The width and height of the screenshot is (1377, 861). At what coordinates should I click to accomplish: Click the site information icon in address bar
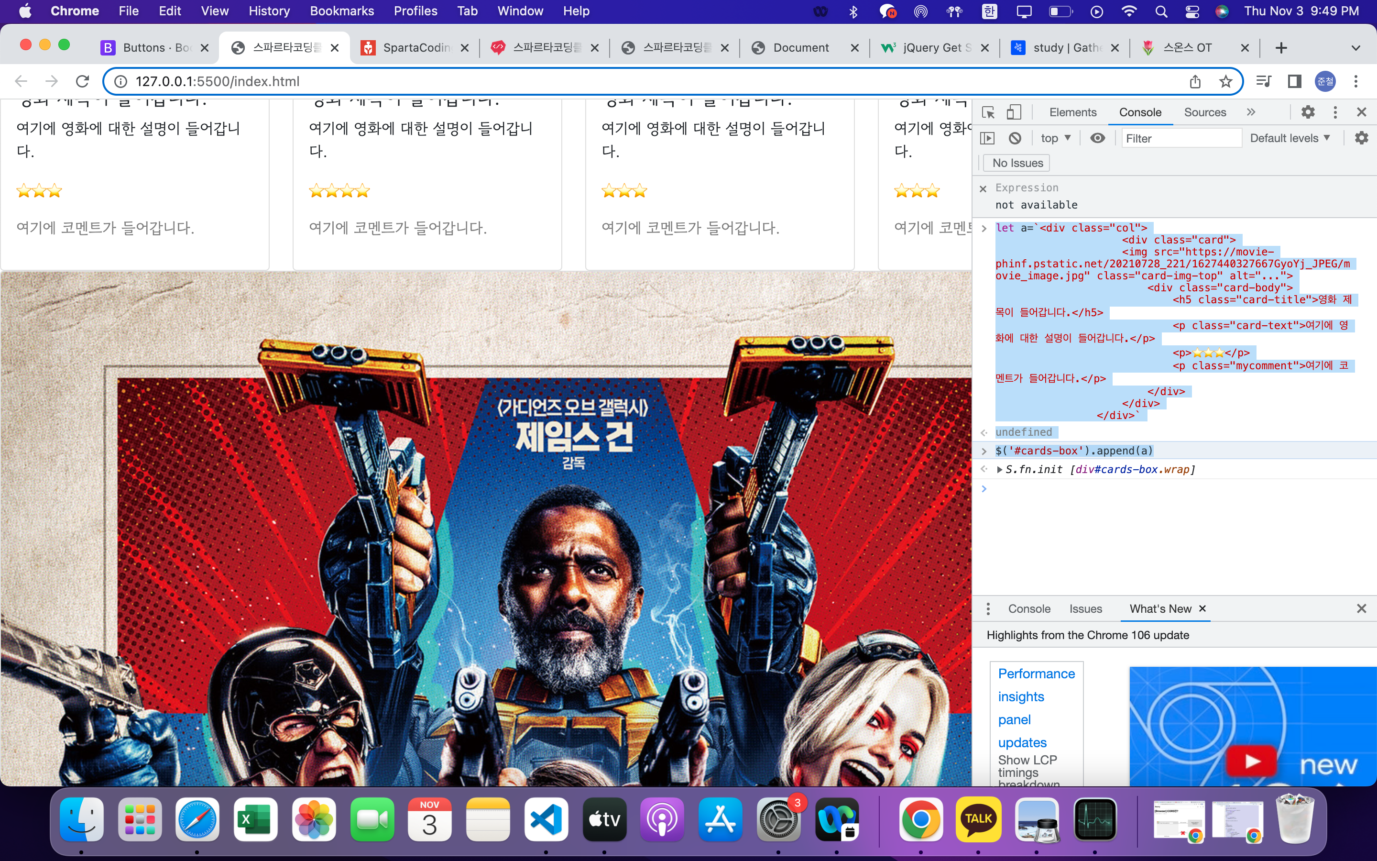click(120, 81)
